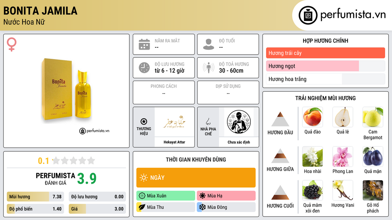The height and width of the screenshot is (220, 392).
Task: Click the Trải nghiệm mùi hương heading
Action: pyautogui.click(x=325, y=98)
